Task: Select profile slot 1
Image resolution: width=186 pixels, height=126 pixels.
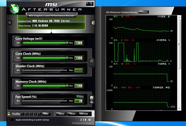Action: (23, 114)
